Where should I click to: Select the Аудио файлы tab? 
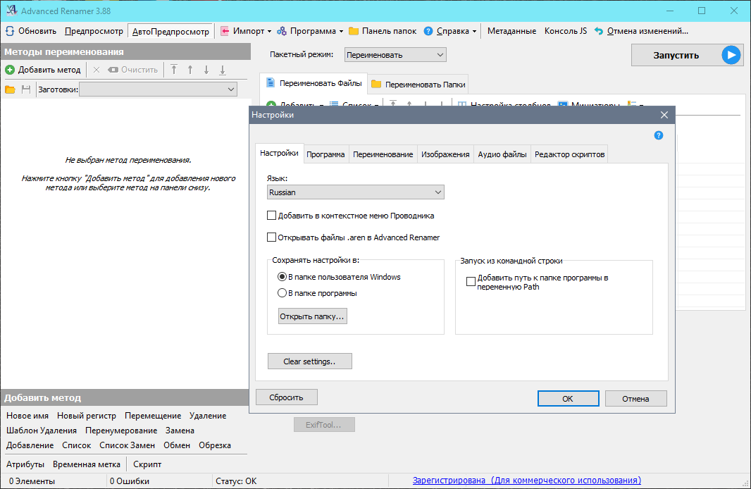pyautogui.click(x=502, y=154)
